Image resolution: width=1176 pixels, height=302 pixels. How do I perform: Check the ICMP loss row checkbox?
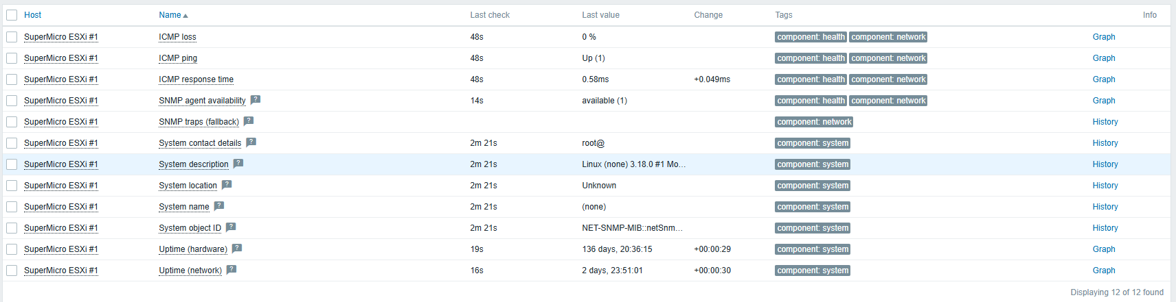pyautogui.click(x=12, y=37)
